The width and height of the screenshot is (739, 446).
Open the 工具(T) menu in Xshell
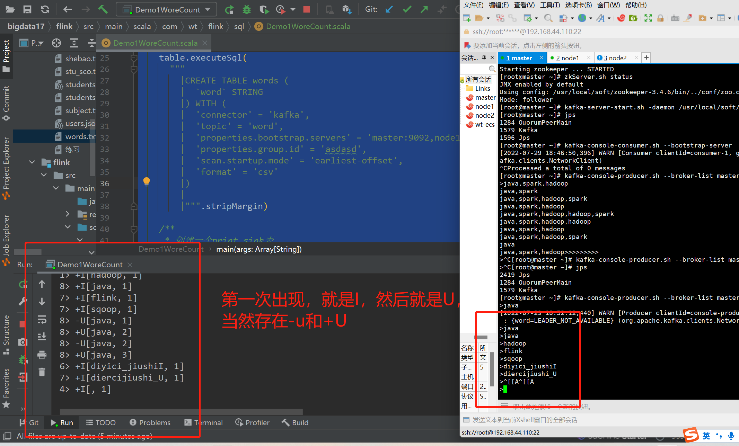pos(550,5)
